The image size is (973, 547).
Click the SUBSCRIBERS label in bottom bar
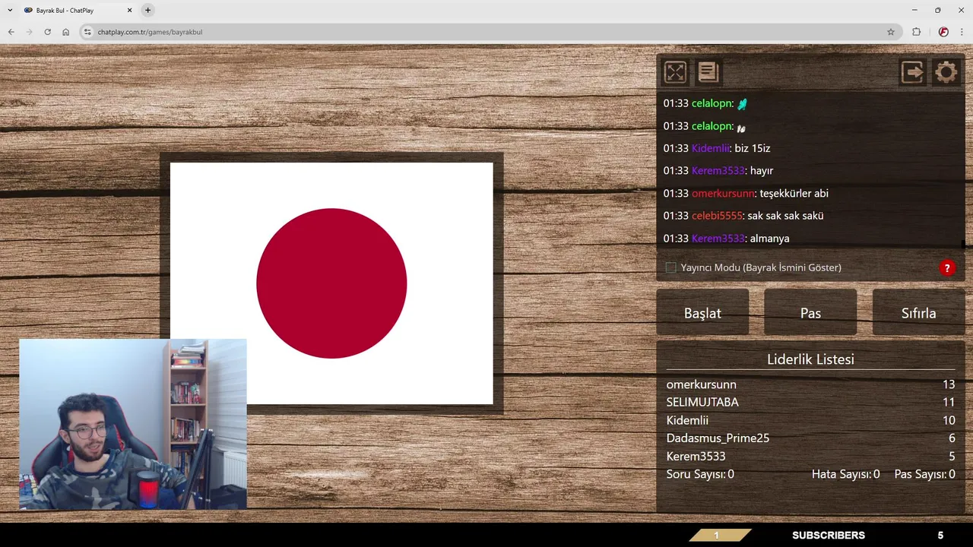829,536
